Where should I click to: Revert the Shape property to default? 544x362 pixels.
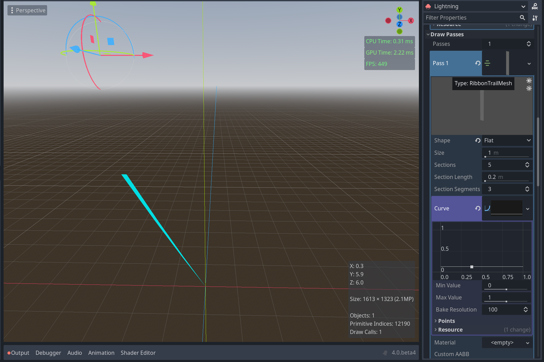(x=478, y=141)
